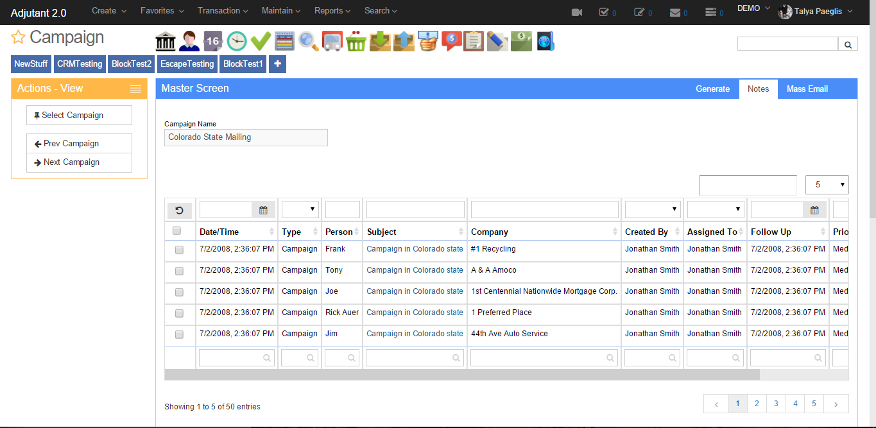Click the horizontal scrollbar under the table

462,375
